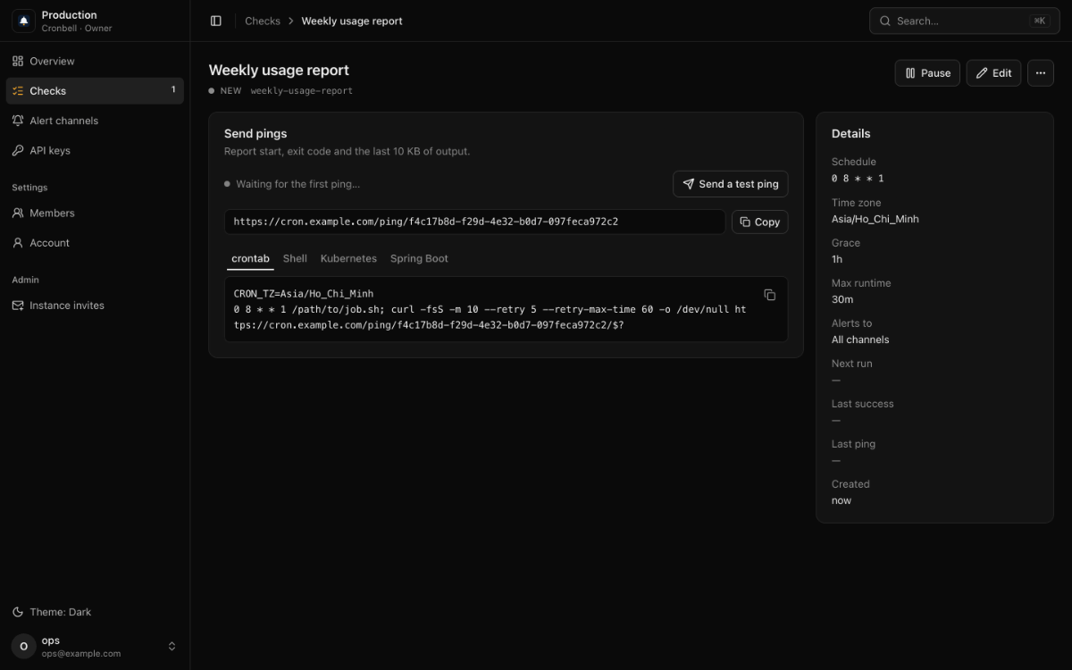The height and width of the screenshot is (670, 1072).
Task: Copy the ping URL
Action: point(760,222)
